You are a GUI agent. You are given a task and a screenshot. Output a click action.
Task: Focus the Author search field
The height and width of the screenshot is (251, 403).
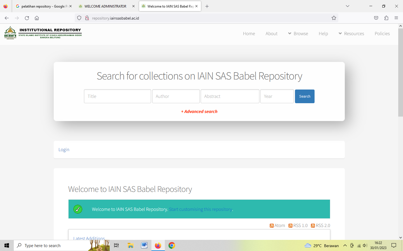pos(176,96)
